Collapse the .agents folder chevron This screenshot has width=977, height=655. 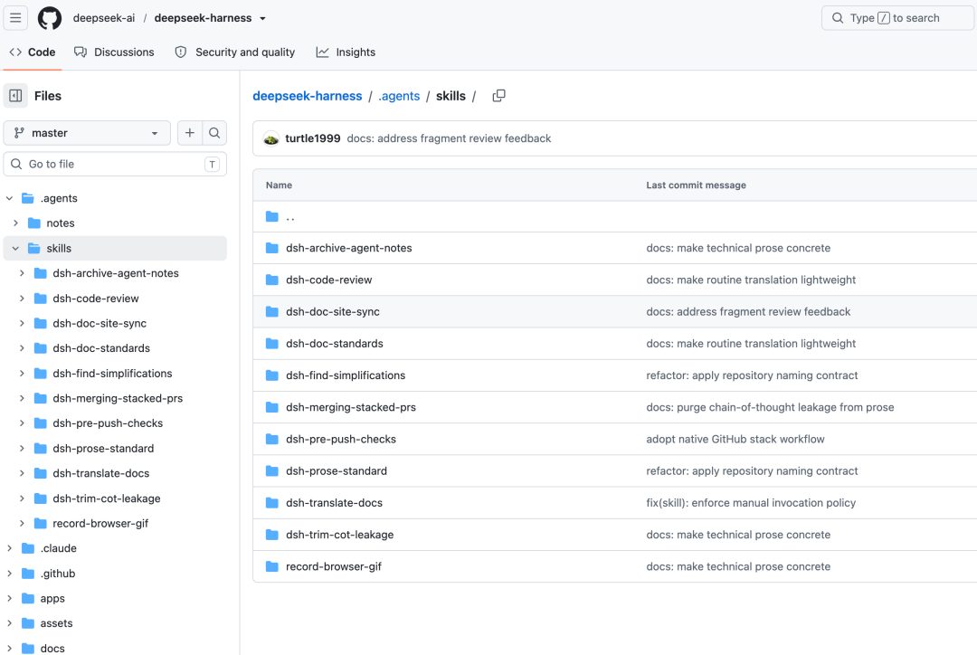9,198
